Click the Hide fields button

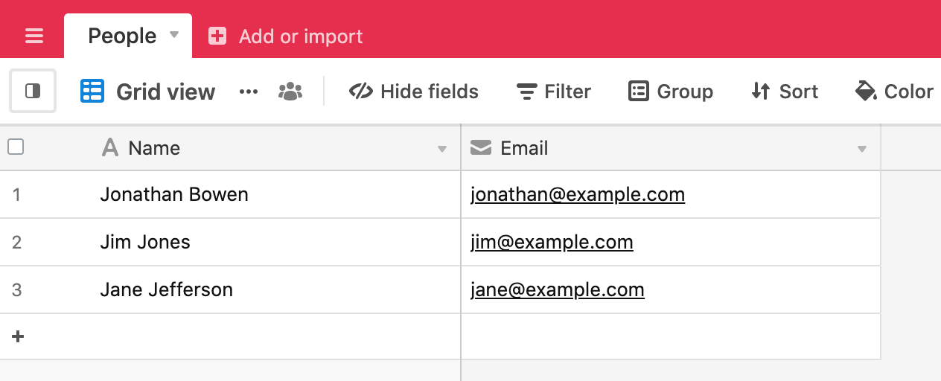(414, 92)
